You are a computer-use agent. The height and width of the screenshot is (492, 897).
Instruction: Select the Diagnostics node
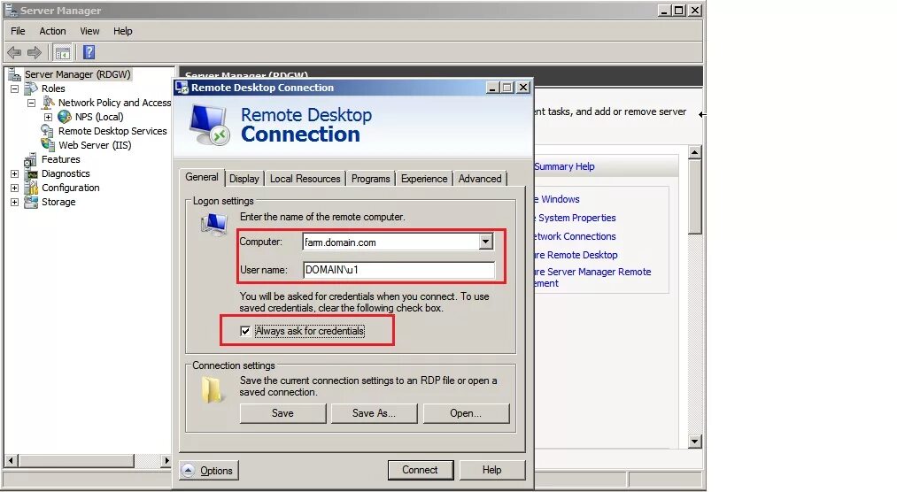(x=66, y=173)
